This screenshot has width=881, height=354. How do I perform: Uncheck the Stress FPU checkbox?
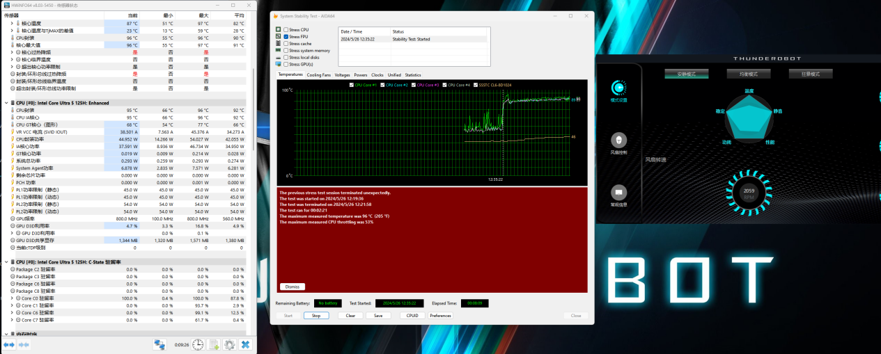286,36
